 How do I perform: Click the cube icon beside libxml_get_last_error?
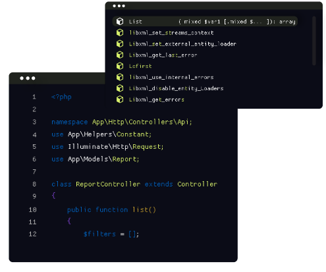coord(120,55)
